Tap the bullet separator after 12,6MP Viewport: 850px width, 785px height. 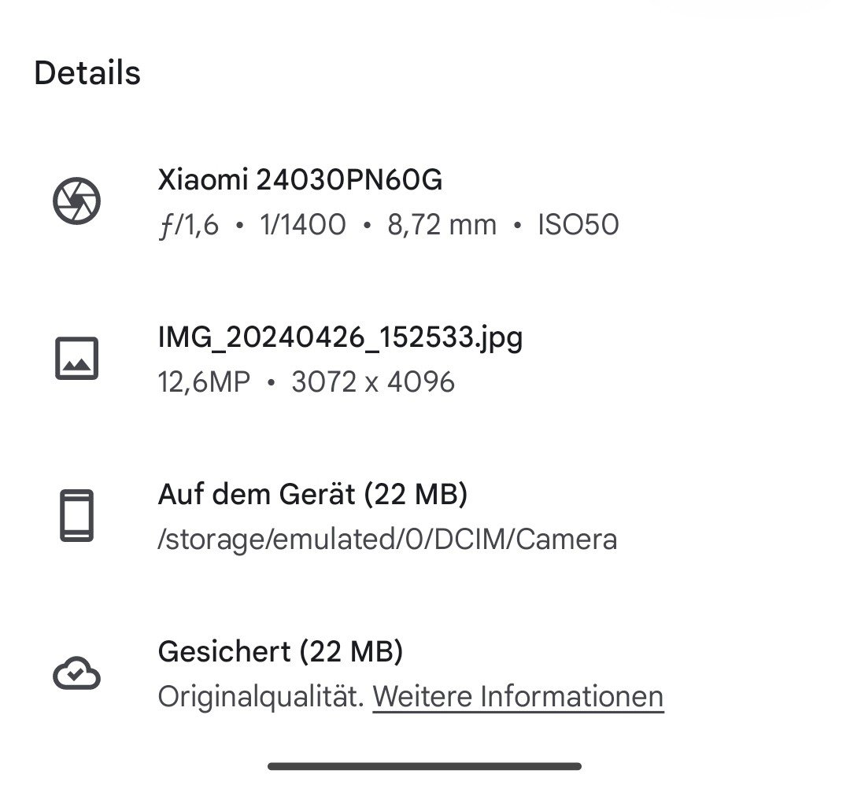click(x=271, y=384)
